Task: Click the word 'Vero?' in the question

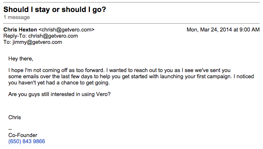Action: click(103, 94)
